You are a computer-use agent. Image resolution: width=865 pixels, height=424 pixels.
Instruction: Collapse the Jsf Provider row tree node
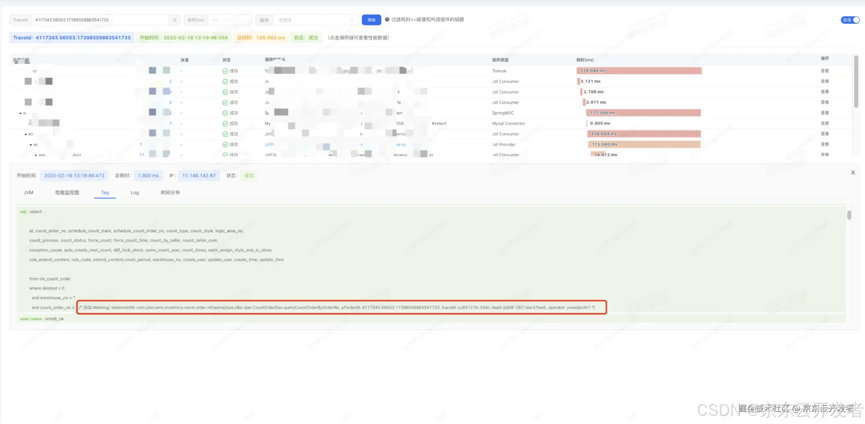click(x=31, y=145)
